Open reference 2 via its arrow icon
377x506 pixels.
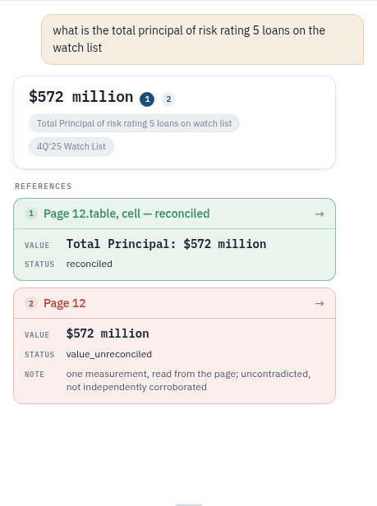320,304
